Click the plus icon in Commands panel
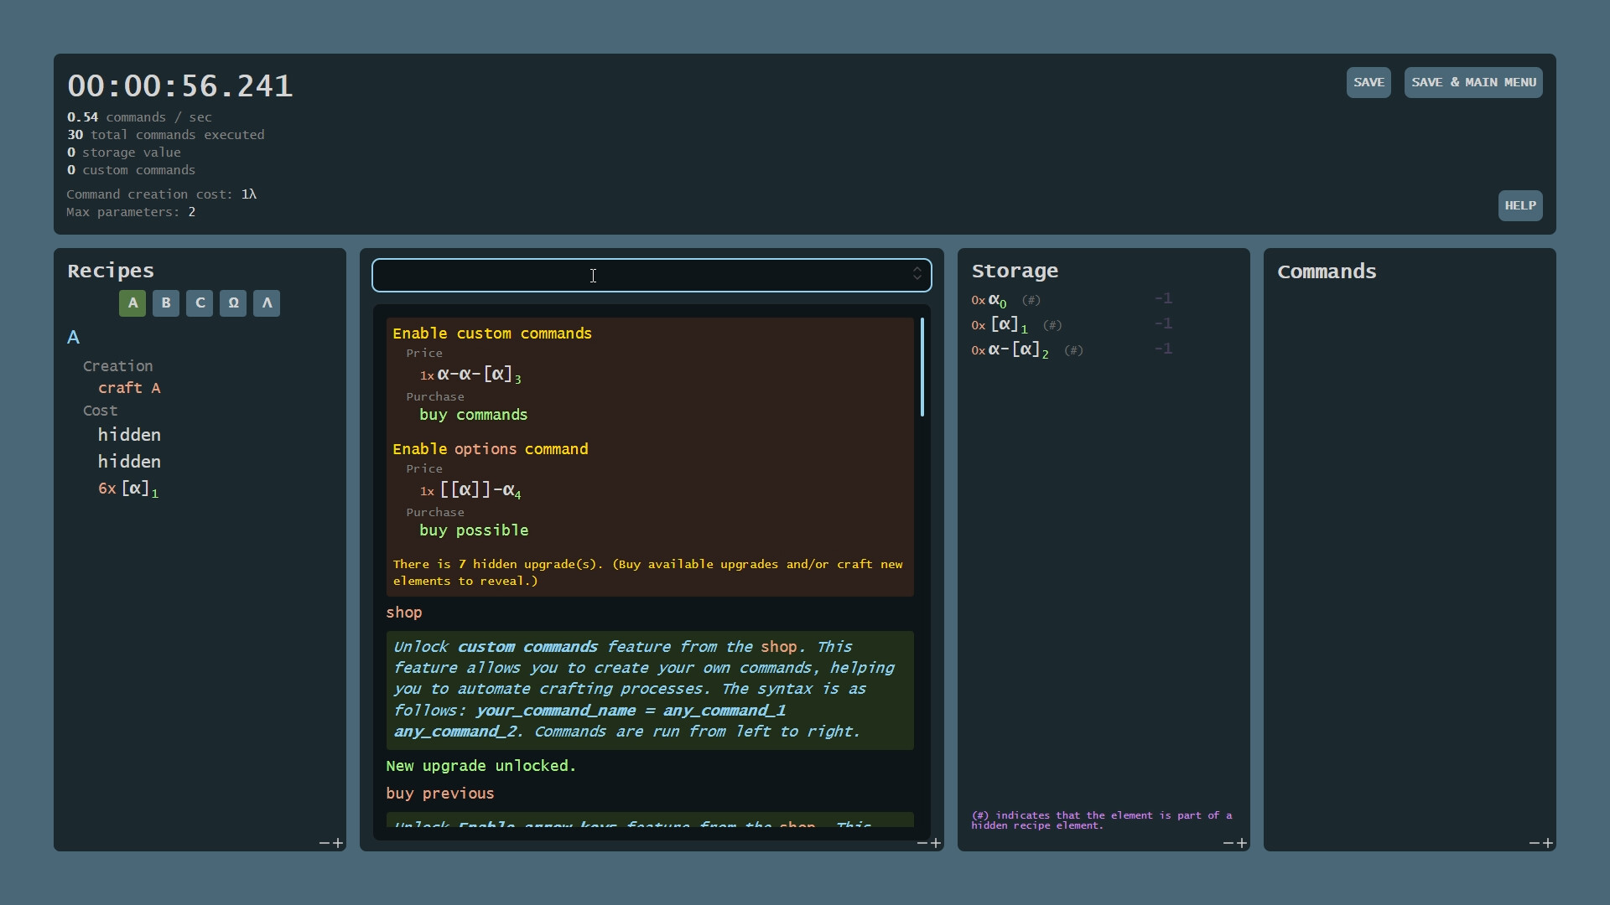 click(1548, 843)
